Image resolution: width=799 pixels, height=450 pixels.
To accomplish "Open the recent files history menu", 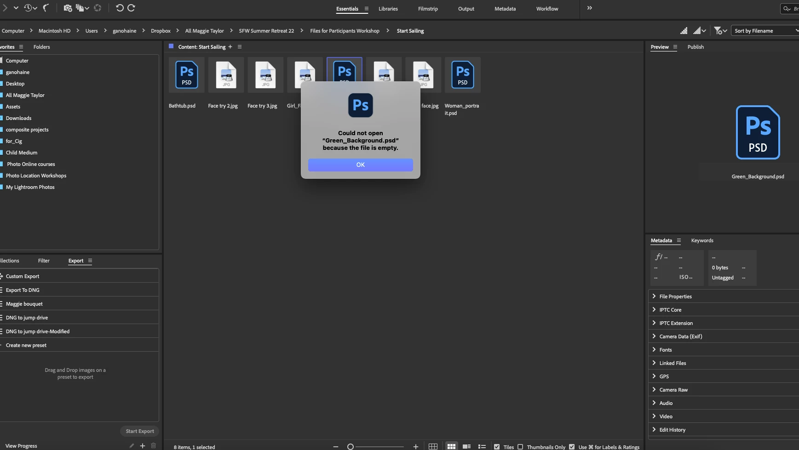I will click(x=30, y=8).
